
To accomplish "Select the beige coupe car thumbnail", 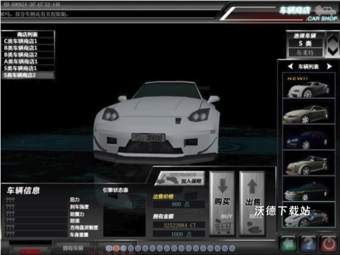I will [309, 112].
